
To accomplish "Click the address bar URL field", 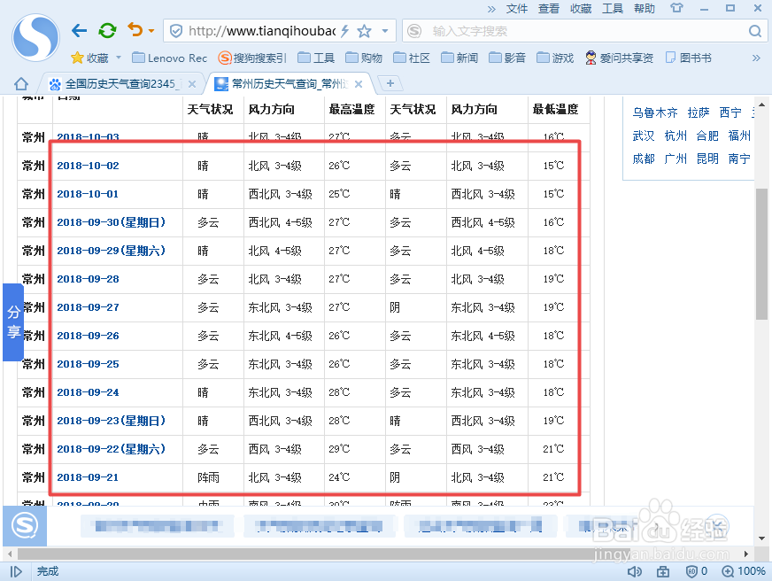I will pyautogui.click(x=261, y=32).
